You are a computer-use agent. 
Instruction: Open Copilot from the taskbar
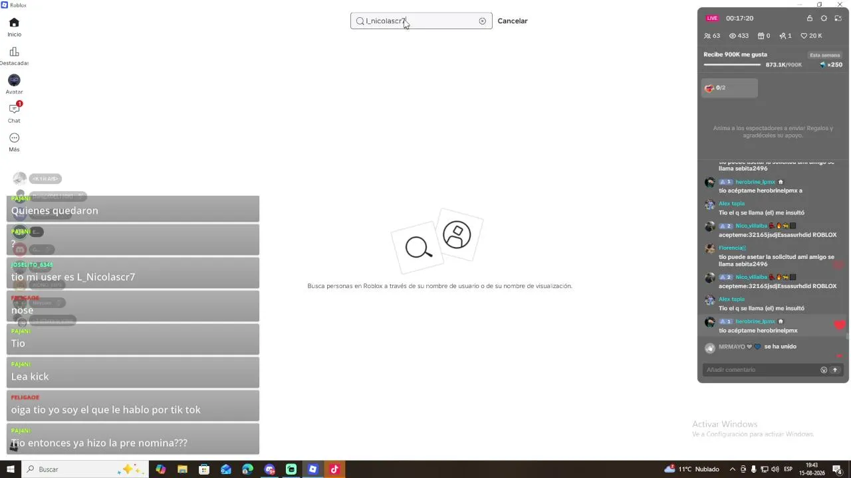tap(161, 469)
